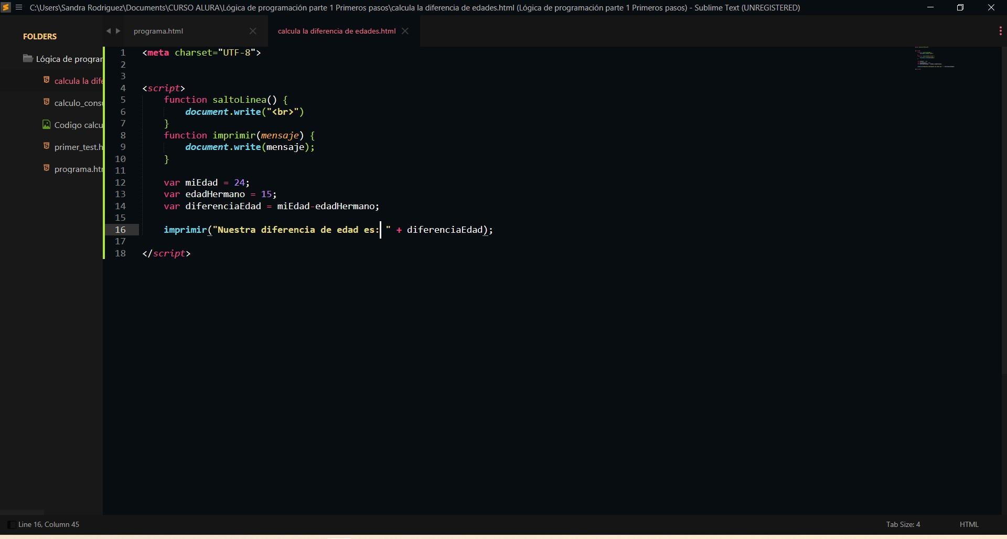Click the HTML file icon beside primer_test.h
The image size is (1007, 539).
tap(46, 146)
